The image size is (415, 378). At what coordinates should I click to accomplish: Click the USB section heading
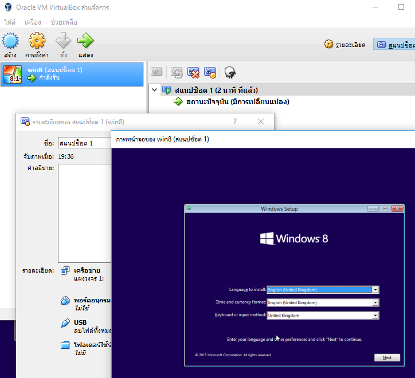click(80, 322)
